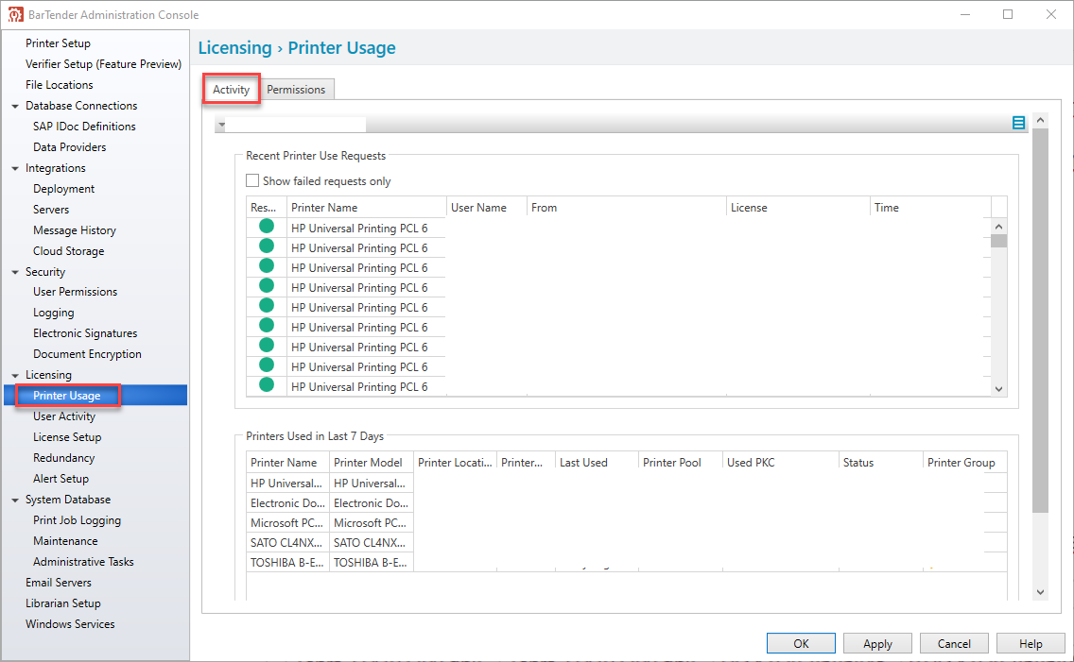Open User Permissions under Security
This screenshot has height=662, width=1074.
(x=76, y=291)
